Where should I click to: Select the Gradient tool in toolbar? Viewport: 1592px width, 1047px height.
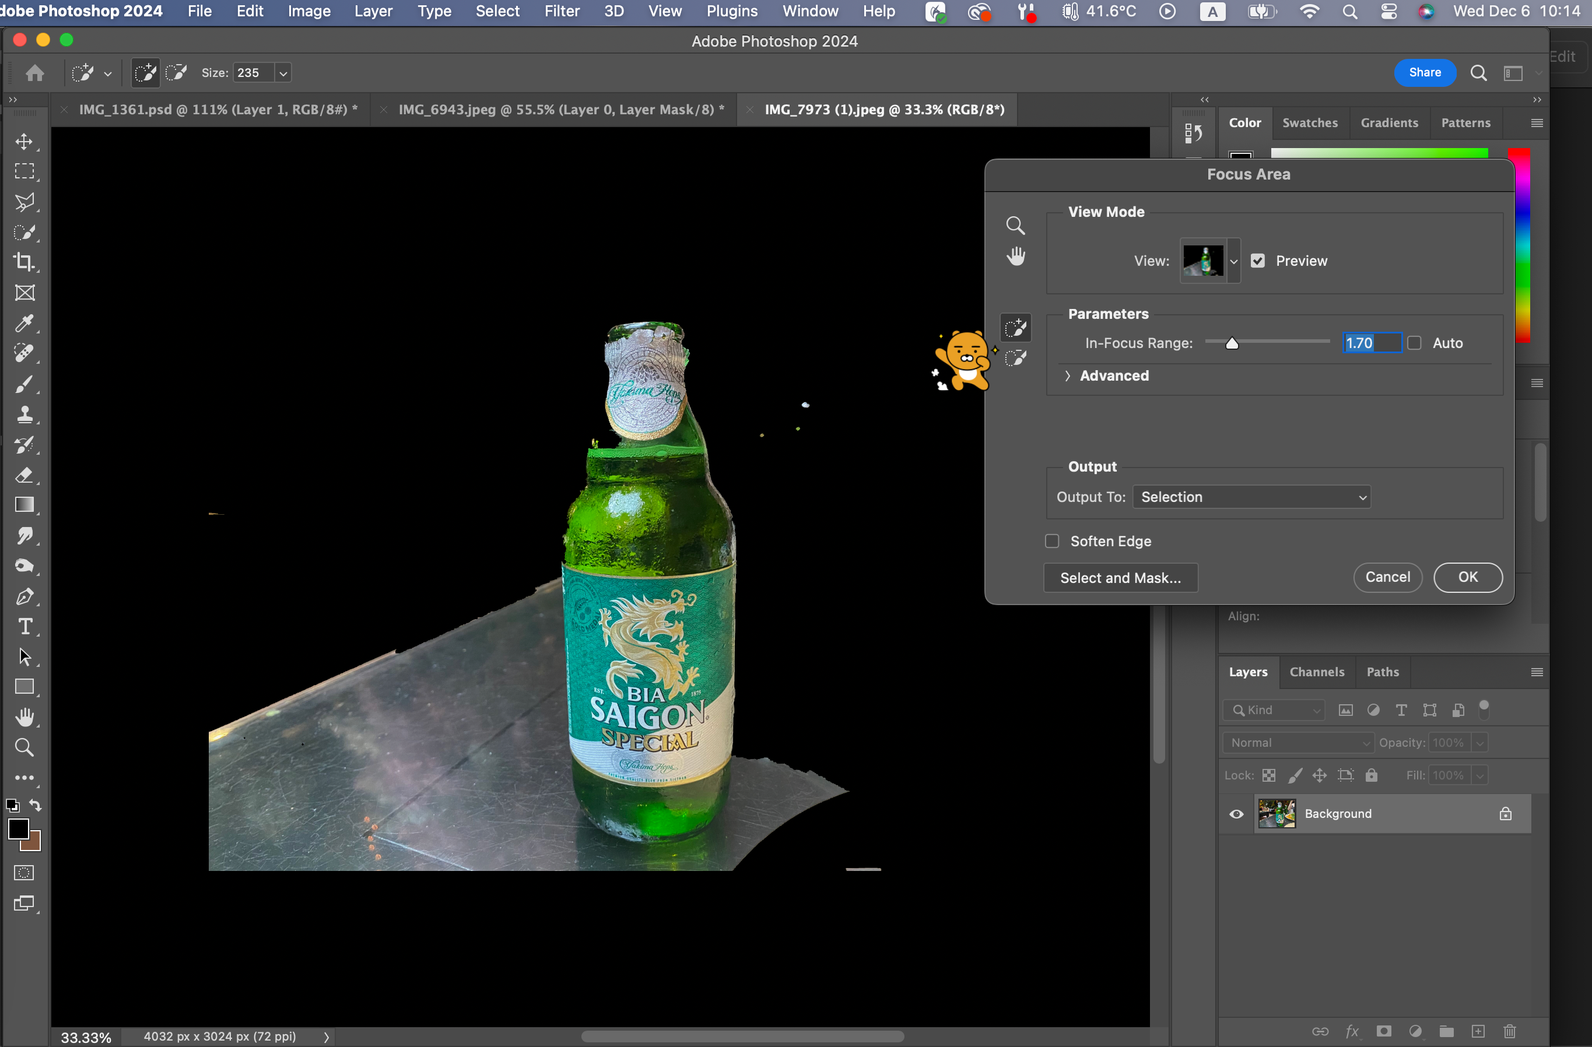point(24,505)
